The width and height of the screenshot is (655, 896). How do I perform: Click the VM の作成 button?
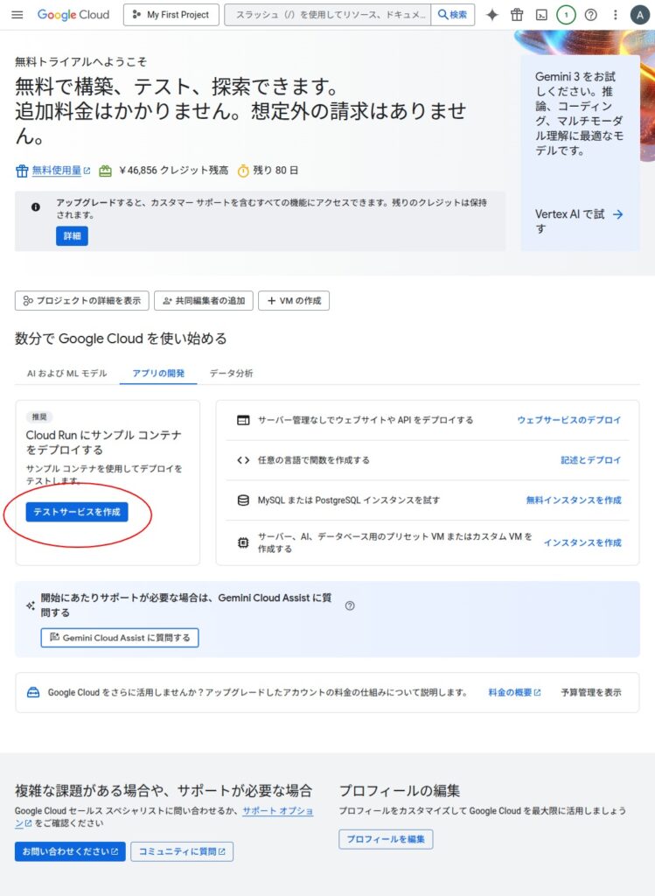[x=293, y=301]
